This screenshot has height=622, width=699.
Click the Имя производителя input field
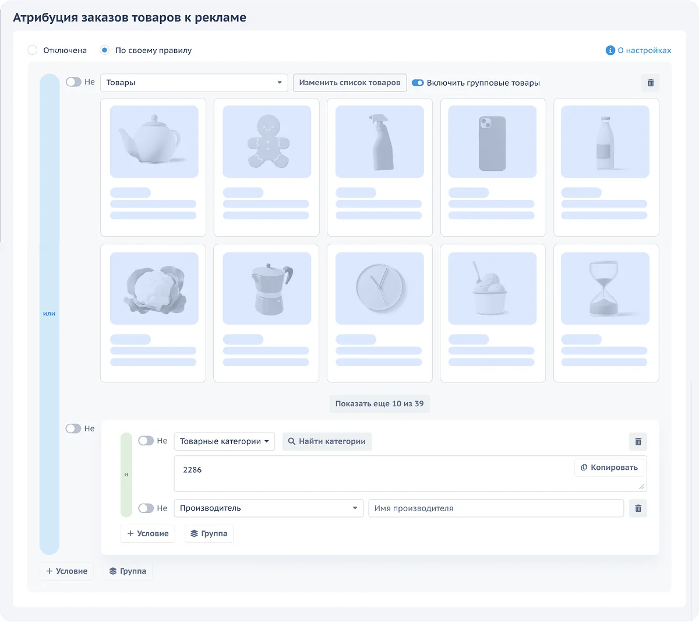tap(496, 508)
